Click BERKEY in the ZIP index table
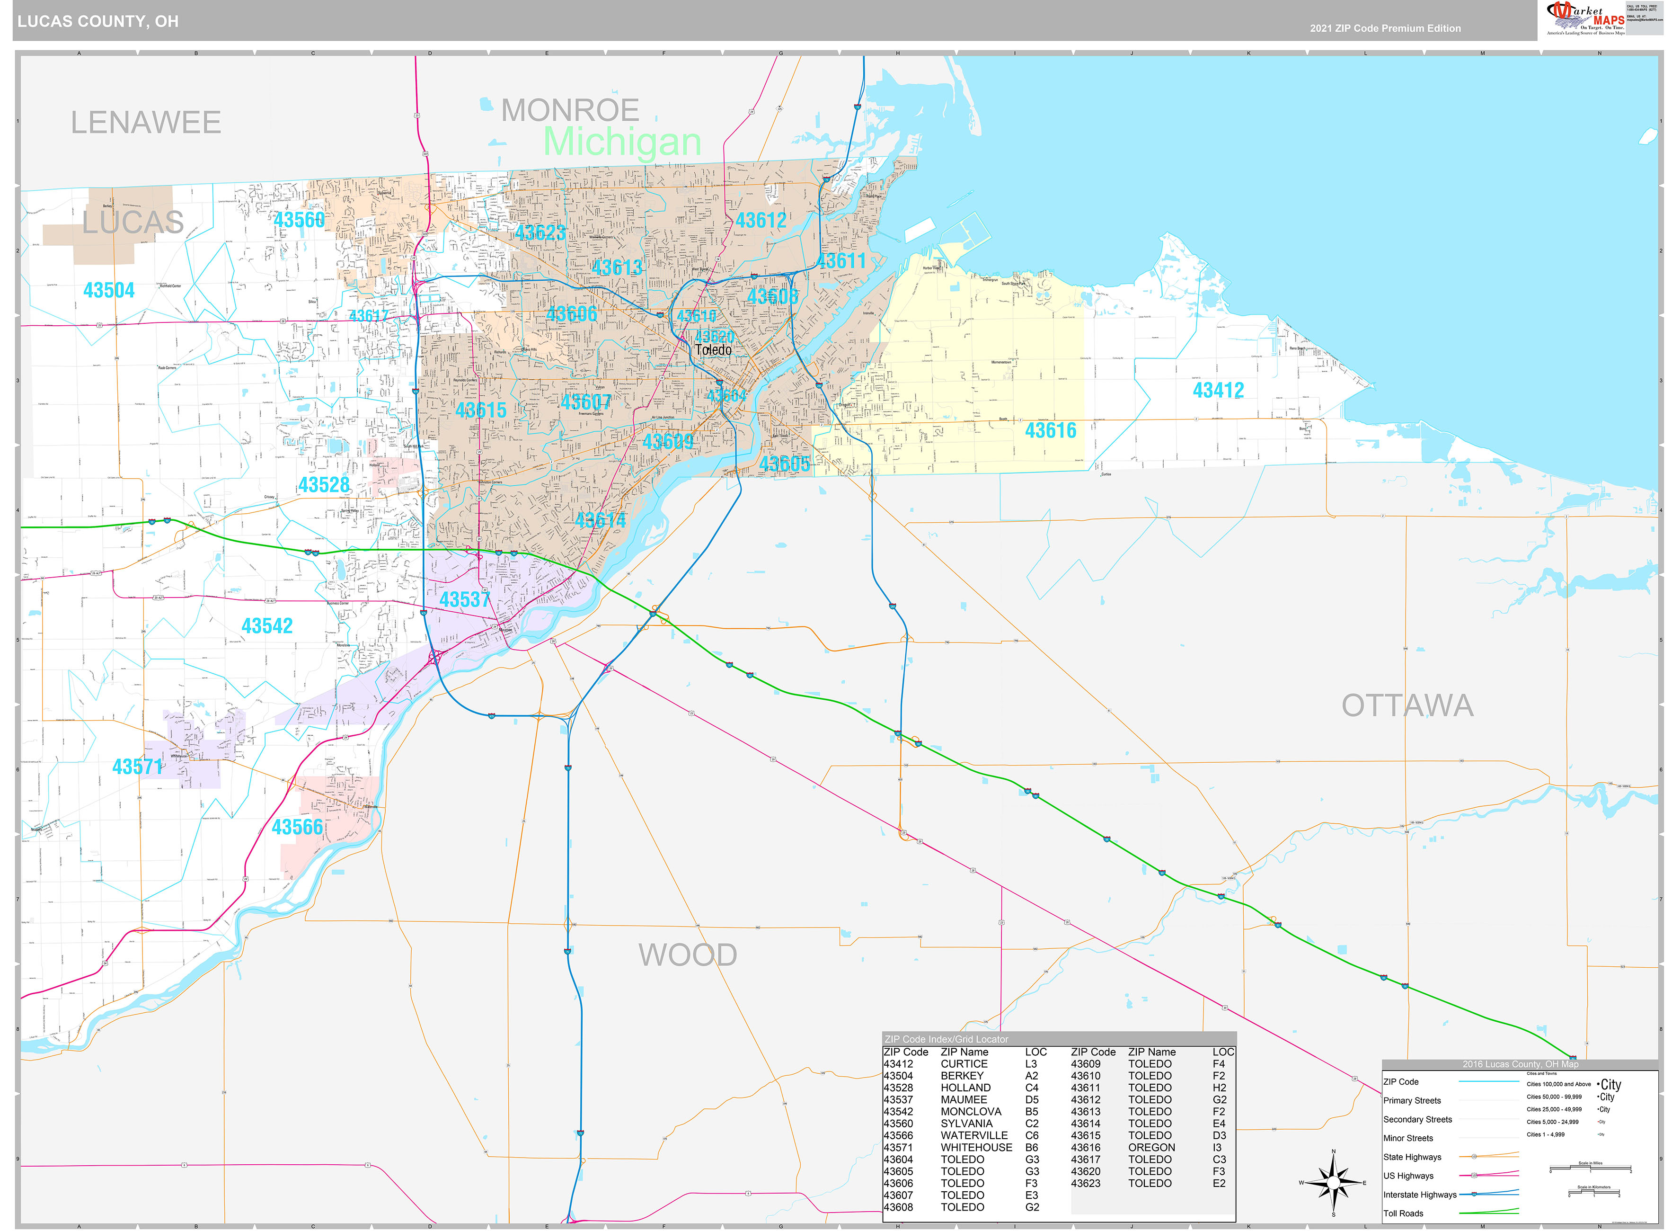The height and width of the screenshot is (1231, 1672). (962, 1076)
